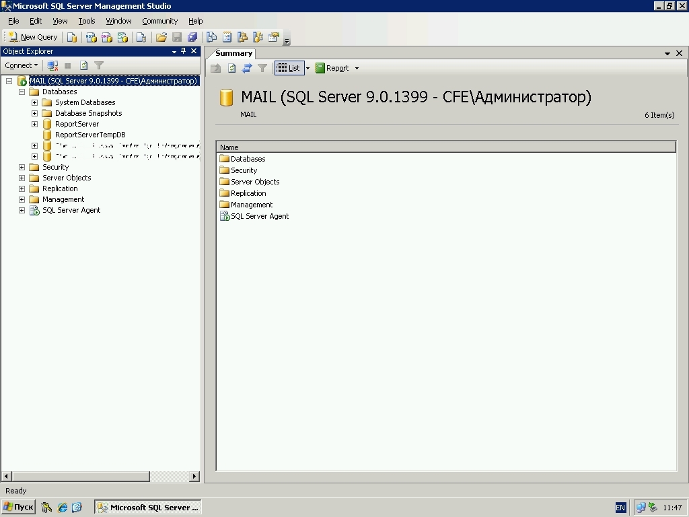Screen dimensions: 689x517
Task: Close the Object Explorer panel
Action: pyautogui.click(x=194, y=51)
